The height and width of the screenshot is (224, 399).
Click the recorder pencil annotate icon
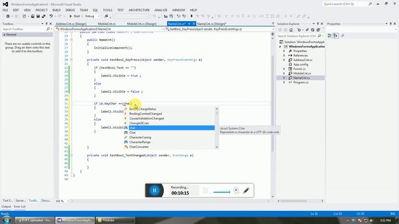[x=246, y=190]
